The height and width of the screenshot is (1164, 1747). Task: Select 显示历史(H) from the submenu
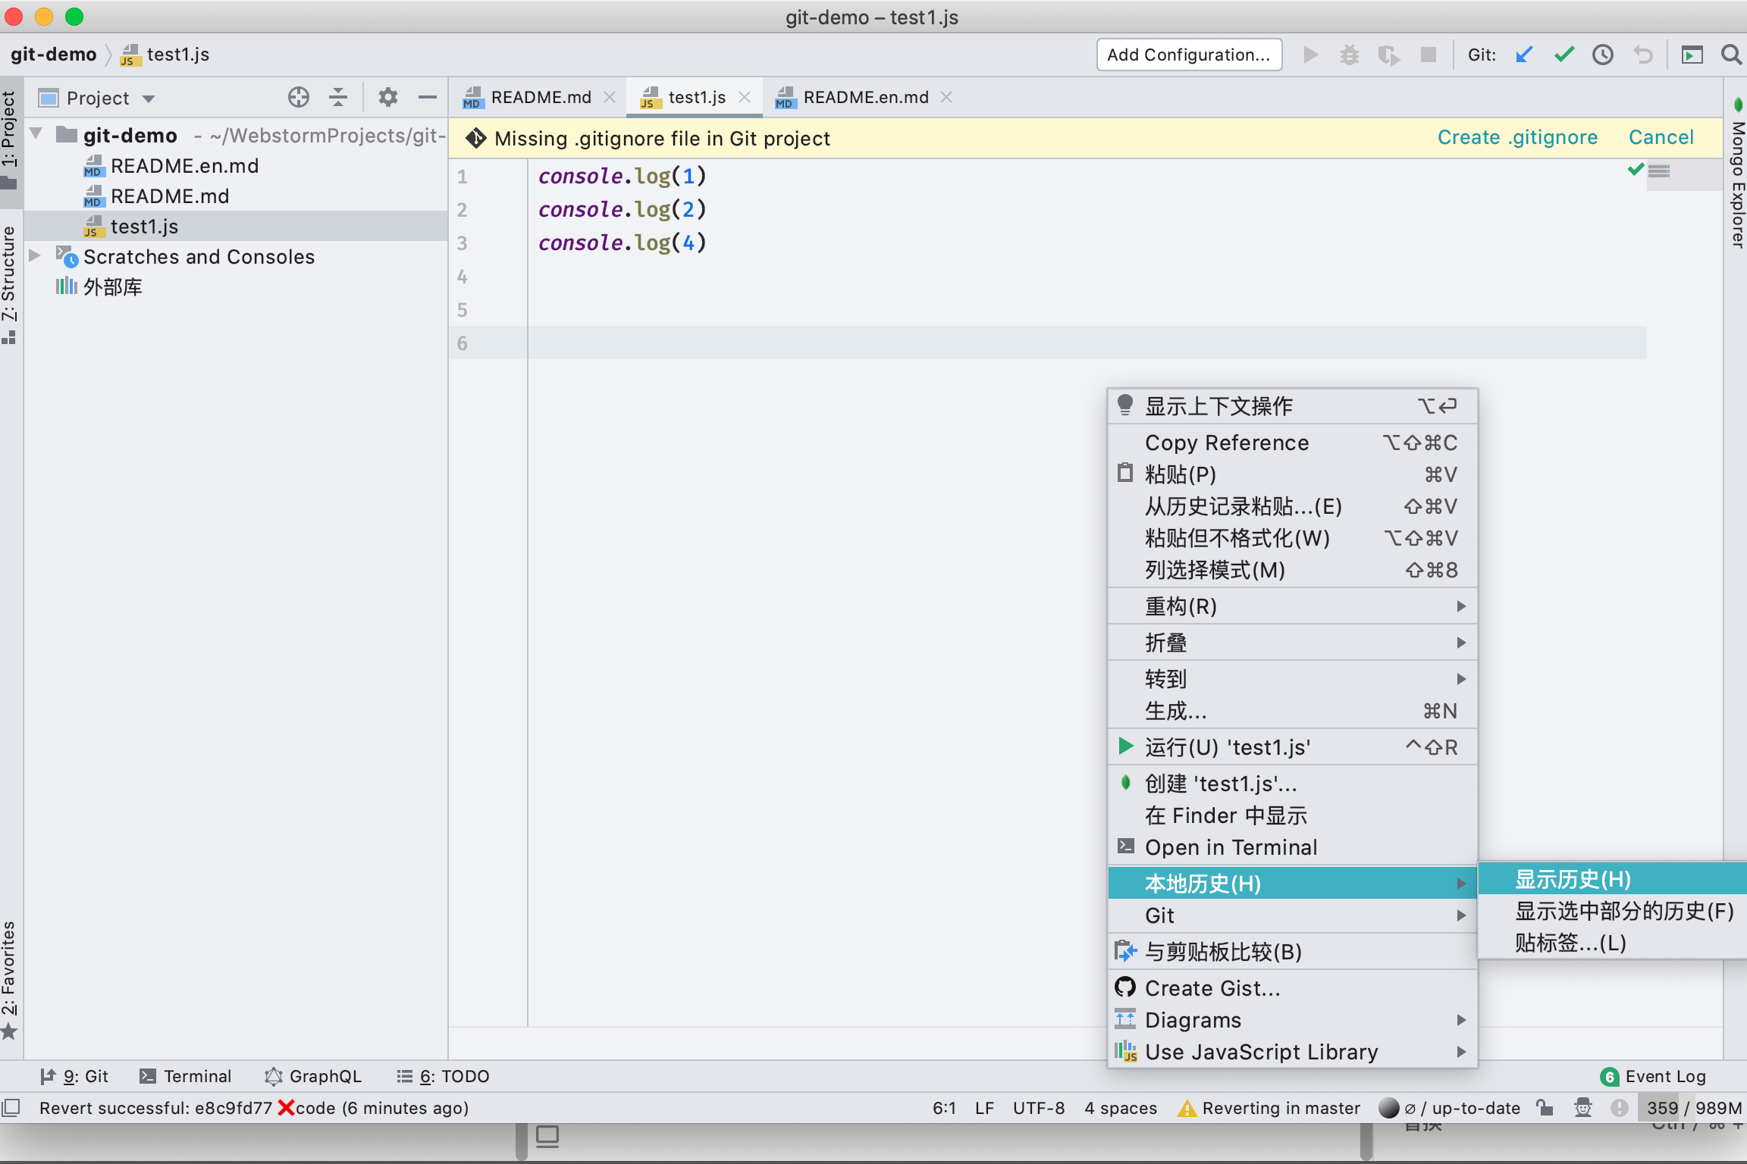click(1573, 879)
